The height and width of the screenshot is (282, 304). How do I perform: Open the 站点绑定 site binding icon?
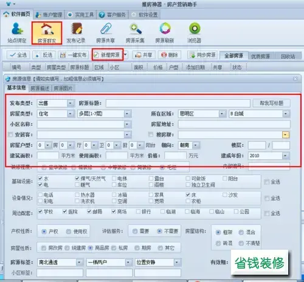coord(17,32)
